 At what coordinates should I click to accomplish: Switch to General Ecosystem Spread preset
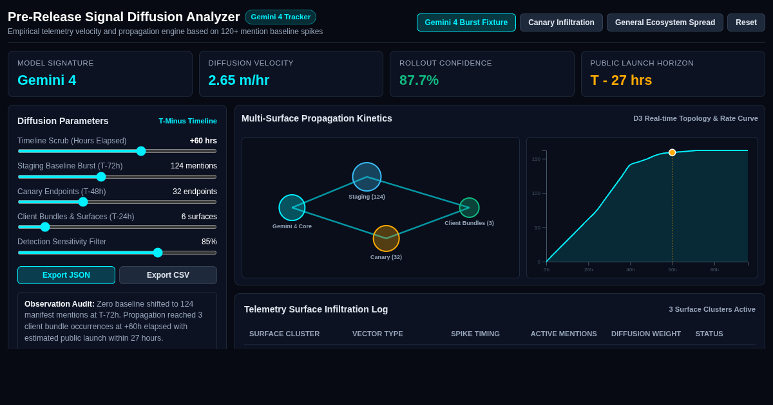click(x=665, y=22)
